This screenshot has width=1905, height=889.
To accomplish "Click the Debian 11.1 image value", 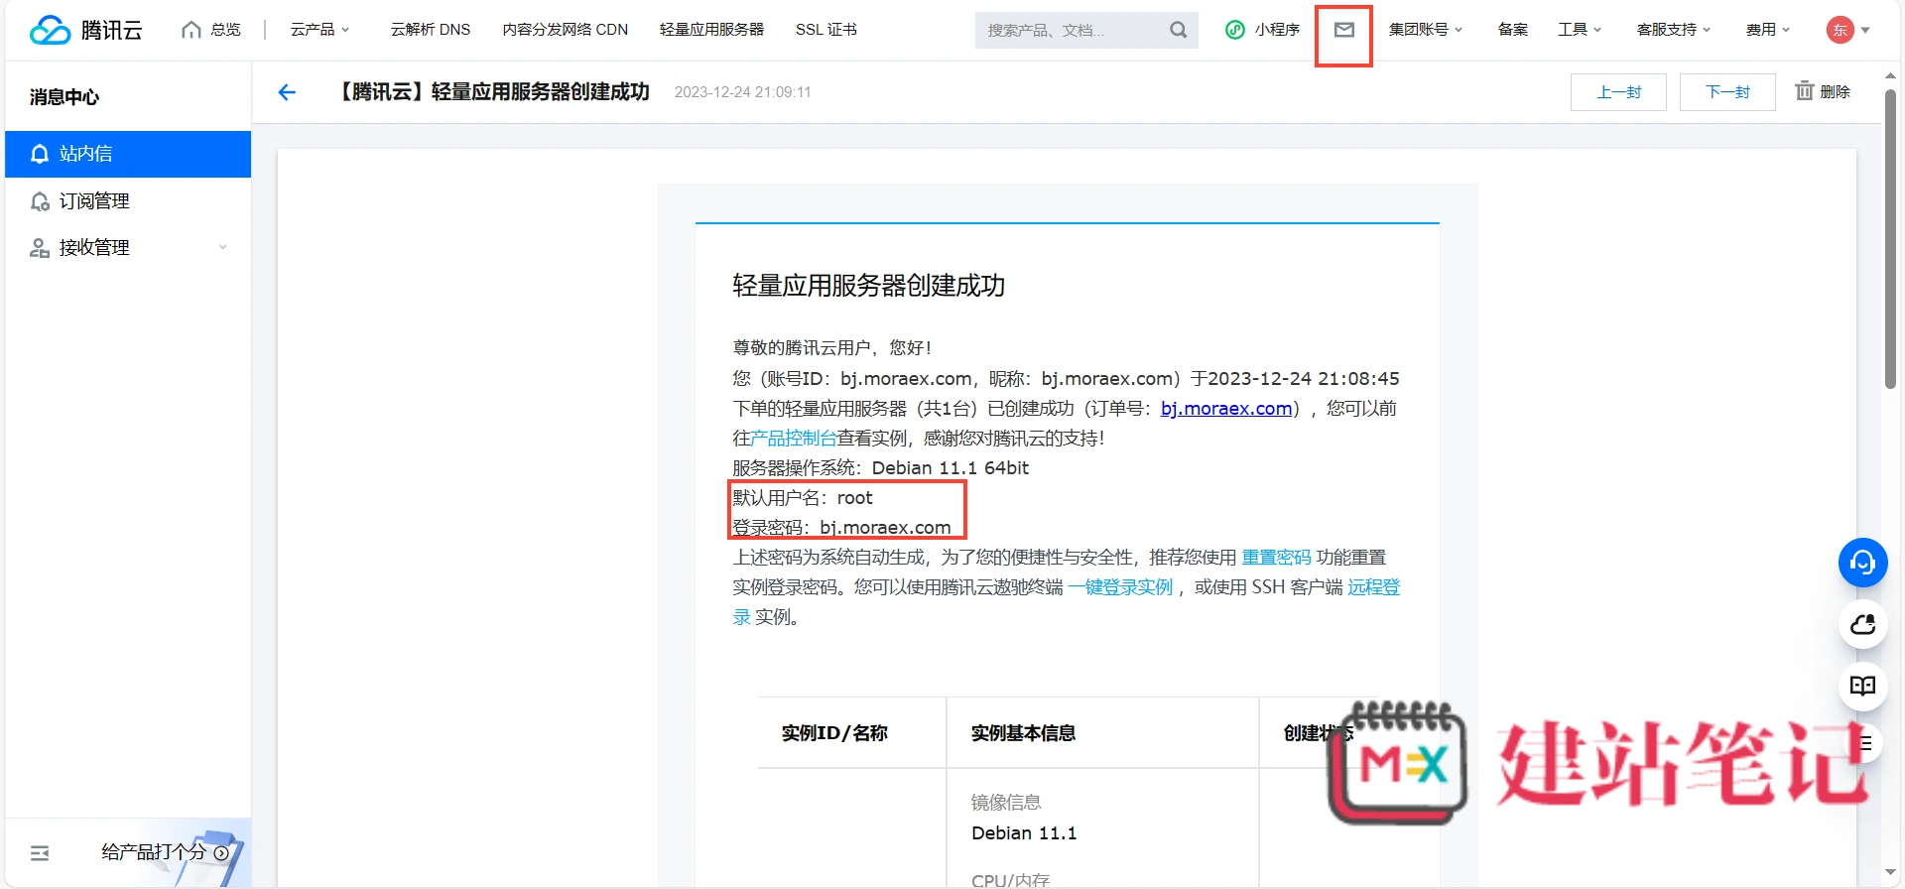I will coord(1024,833).
